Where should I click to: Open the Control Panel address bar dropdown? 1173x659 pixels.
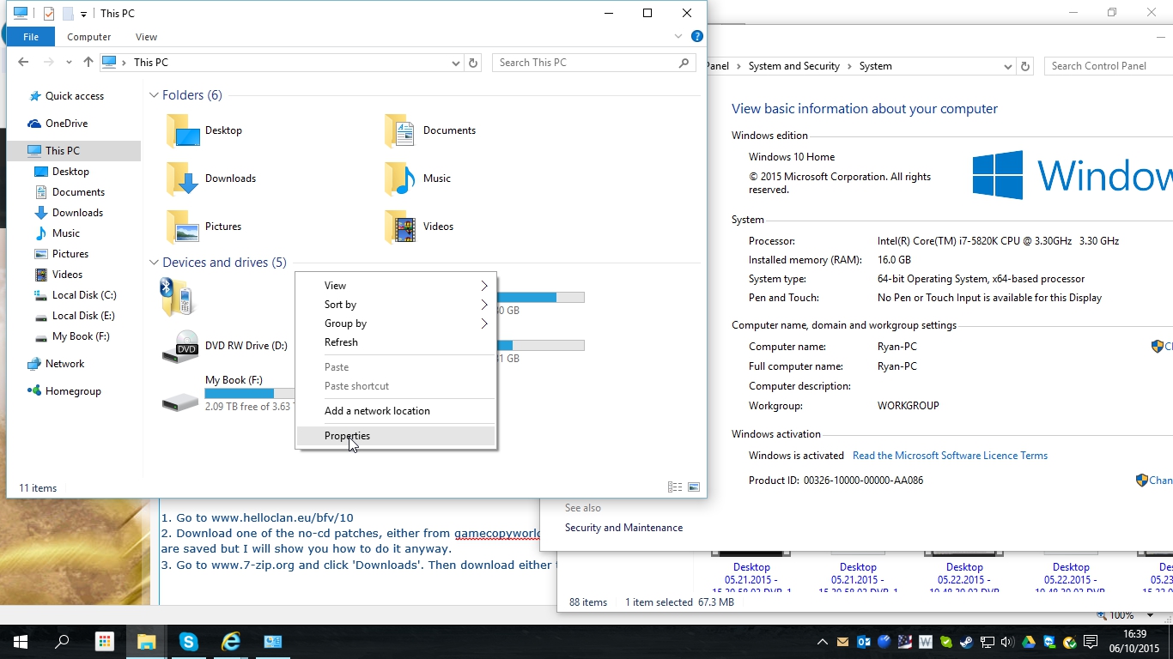[x=1008, y=66]
